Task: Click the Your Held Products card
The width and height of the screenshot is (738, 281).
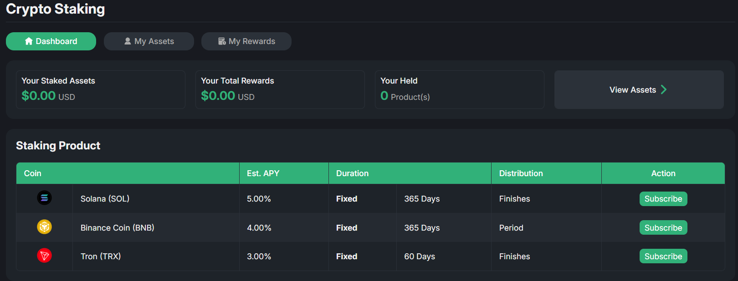Action: (x=459, y=89)
